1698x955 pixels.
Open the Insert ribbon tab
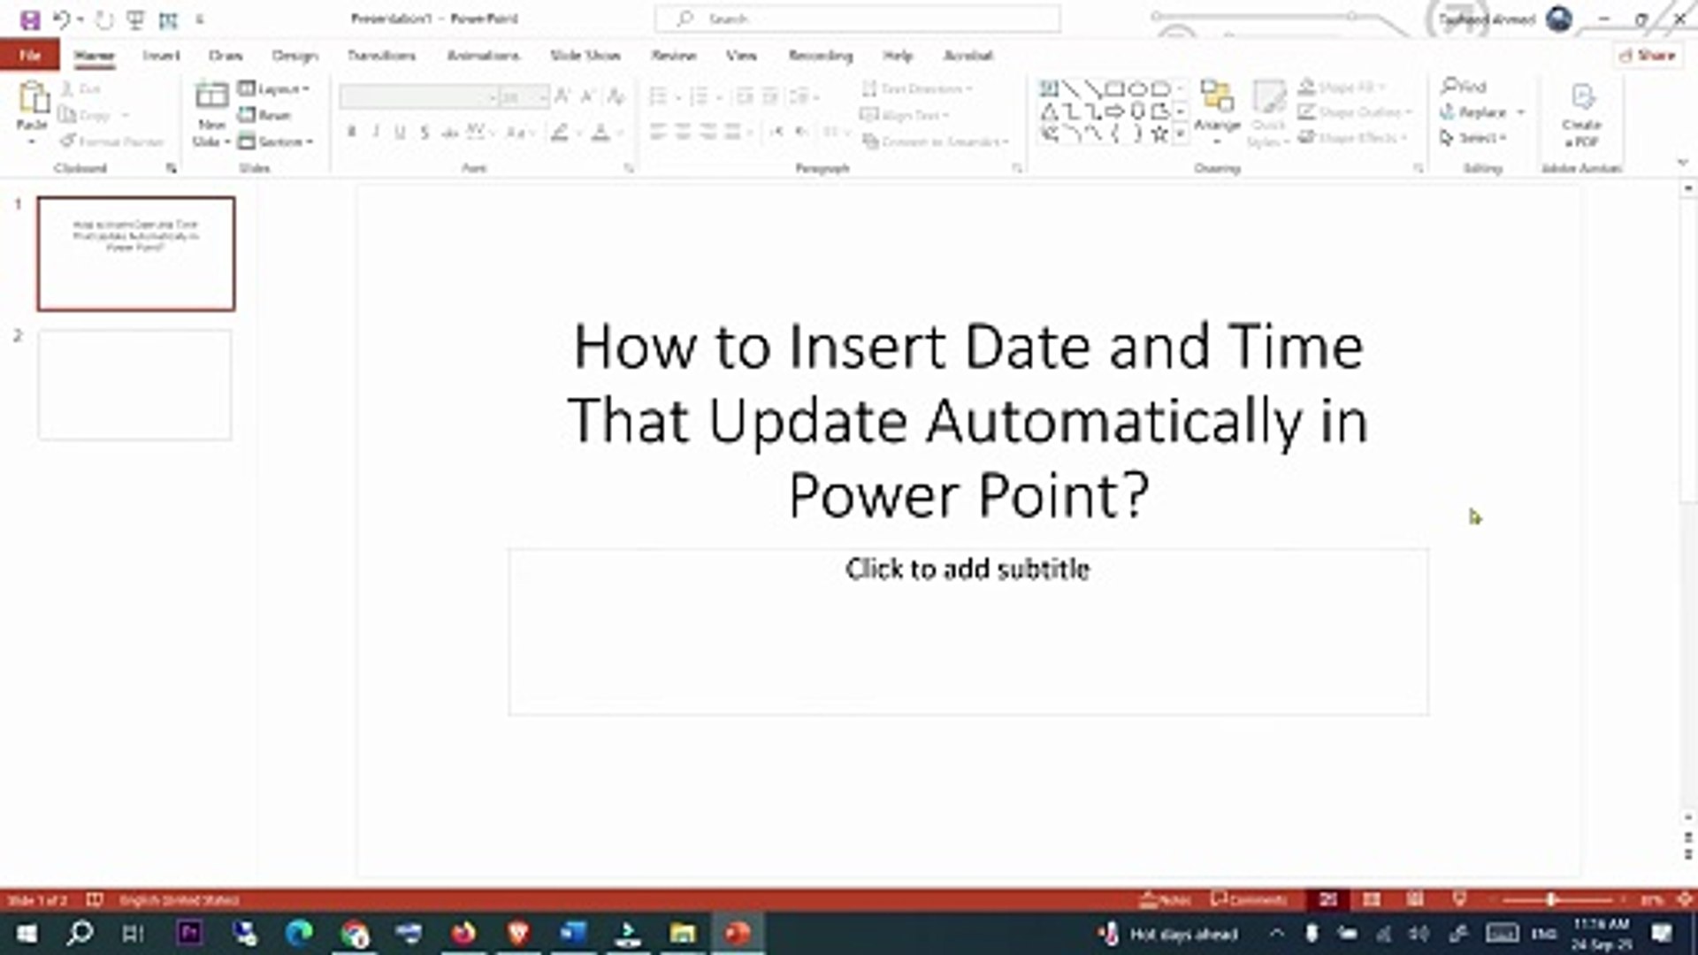[161, 56]
